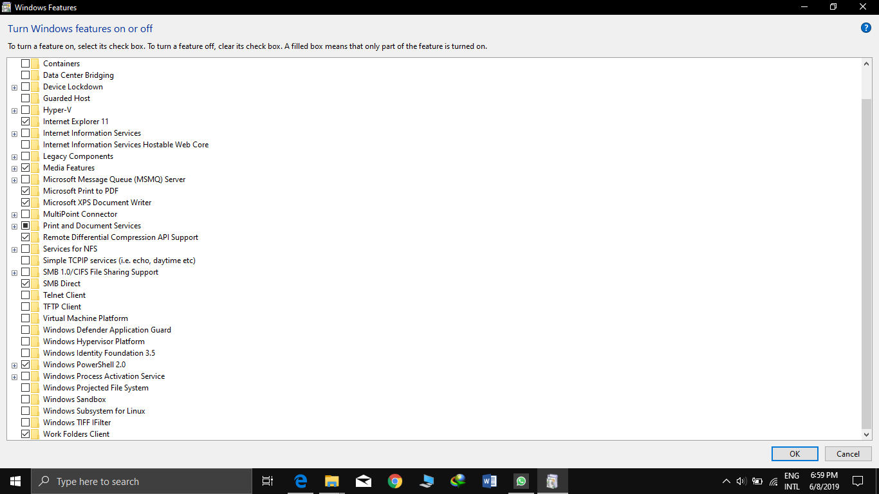The image size is (879, 494).
Task: Enable the Containers checkbox
Action: [25, 64]
